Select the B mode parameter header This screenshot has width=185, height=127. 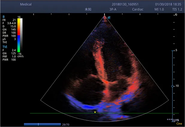[x=4, y=17]
